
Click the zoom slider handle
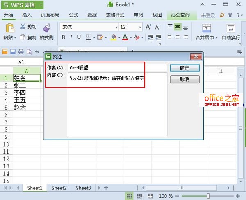click(208, 196)
